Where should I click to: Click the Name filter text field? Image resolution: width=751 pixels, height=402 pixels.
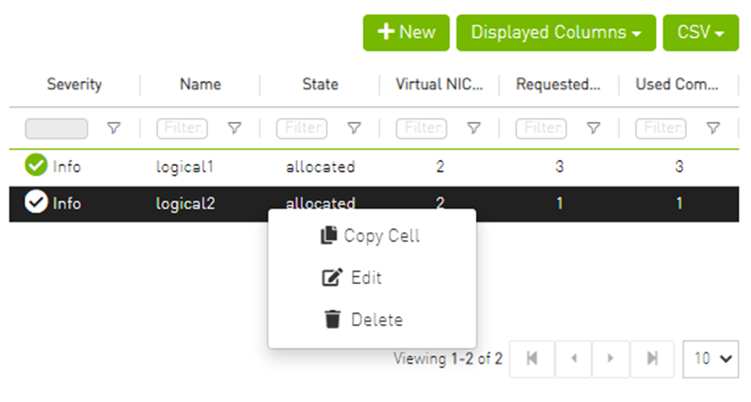[182, 128]
